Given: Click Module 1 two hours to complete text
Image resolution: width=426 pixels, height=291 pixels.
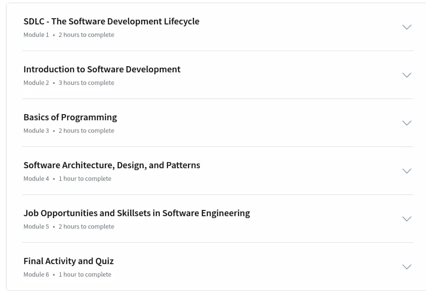Looking at the screenshot, I should point(69,35).
